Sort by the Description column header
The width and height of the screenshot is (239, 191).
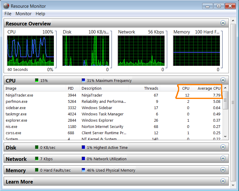104,88
